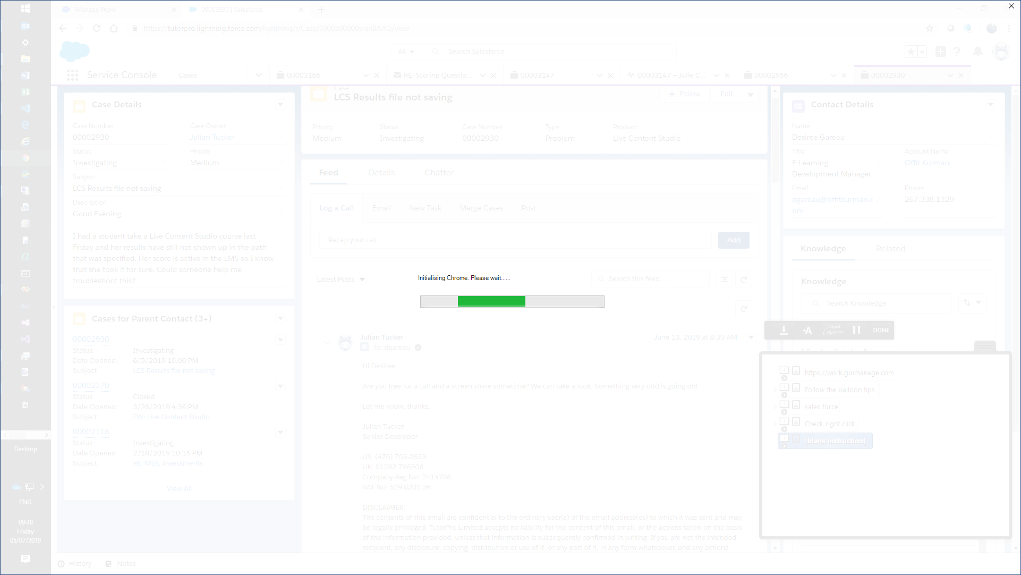Pause the recording
The height and width of the screenshot is (575, 1021).
(856, 330)
